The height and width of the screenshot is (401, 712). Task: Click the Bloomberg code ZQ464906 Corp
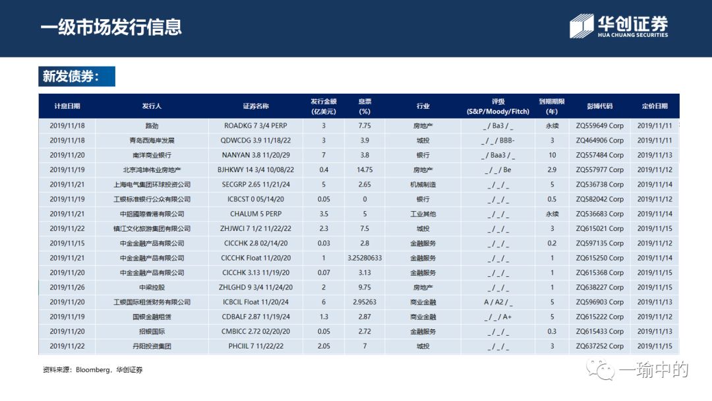click(600, 140)
